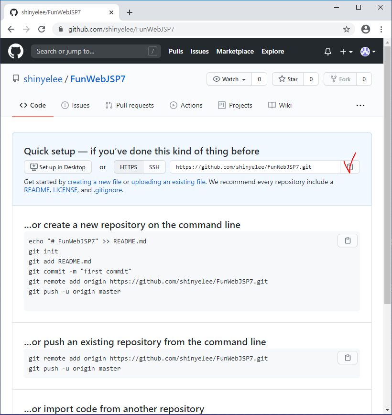Open the Chrome profile icon
This screenshot has height=415, width=392.
coord(366,29)
